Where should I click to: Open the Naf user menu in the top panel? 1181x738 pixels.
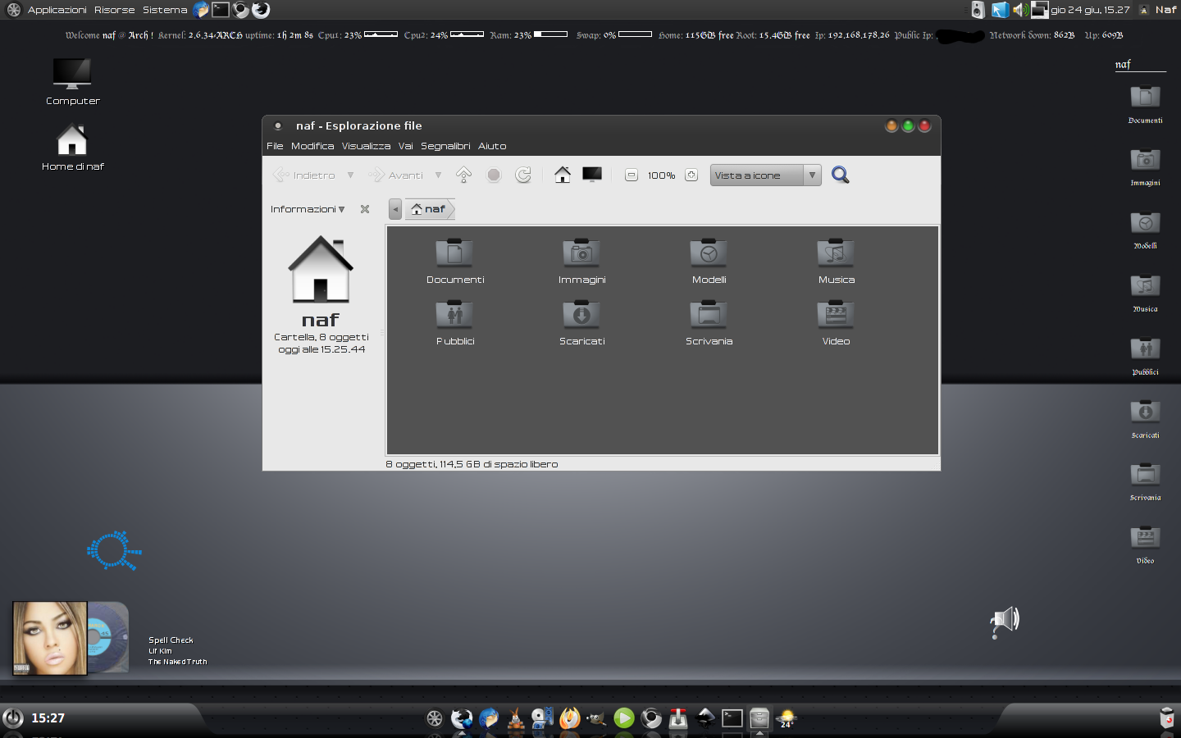(x=1158, y=10)
